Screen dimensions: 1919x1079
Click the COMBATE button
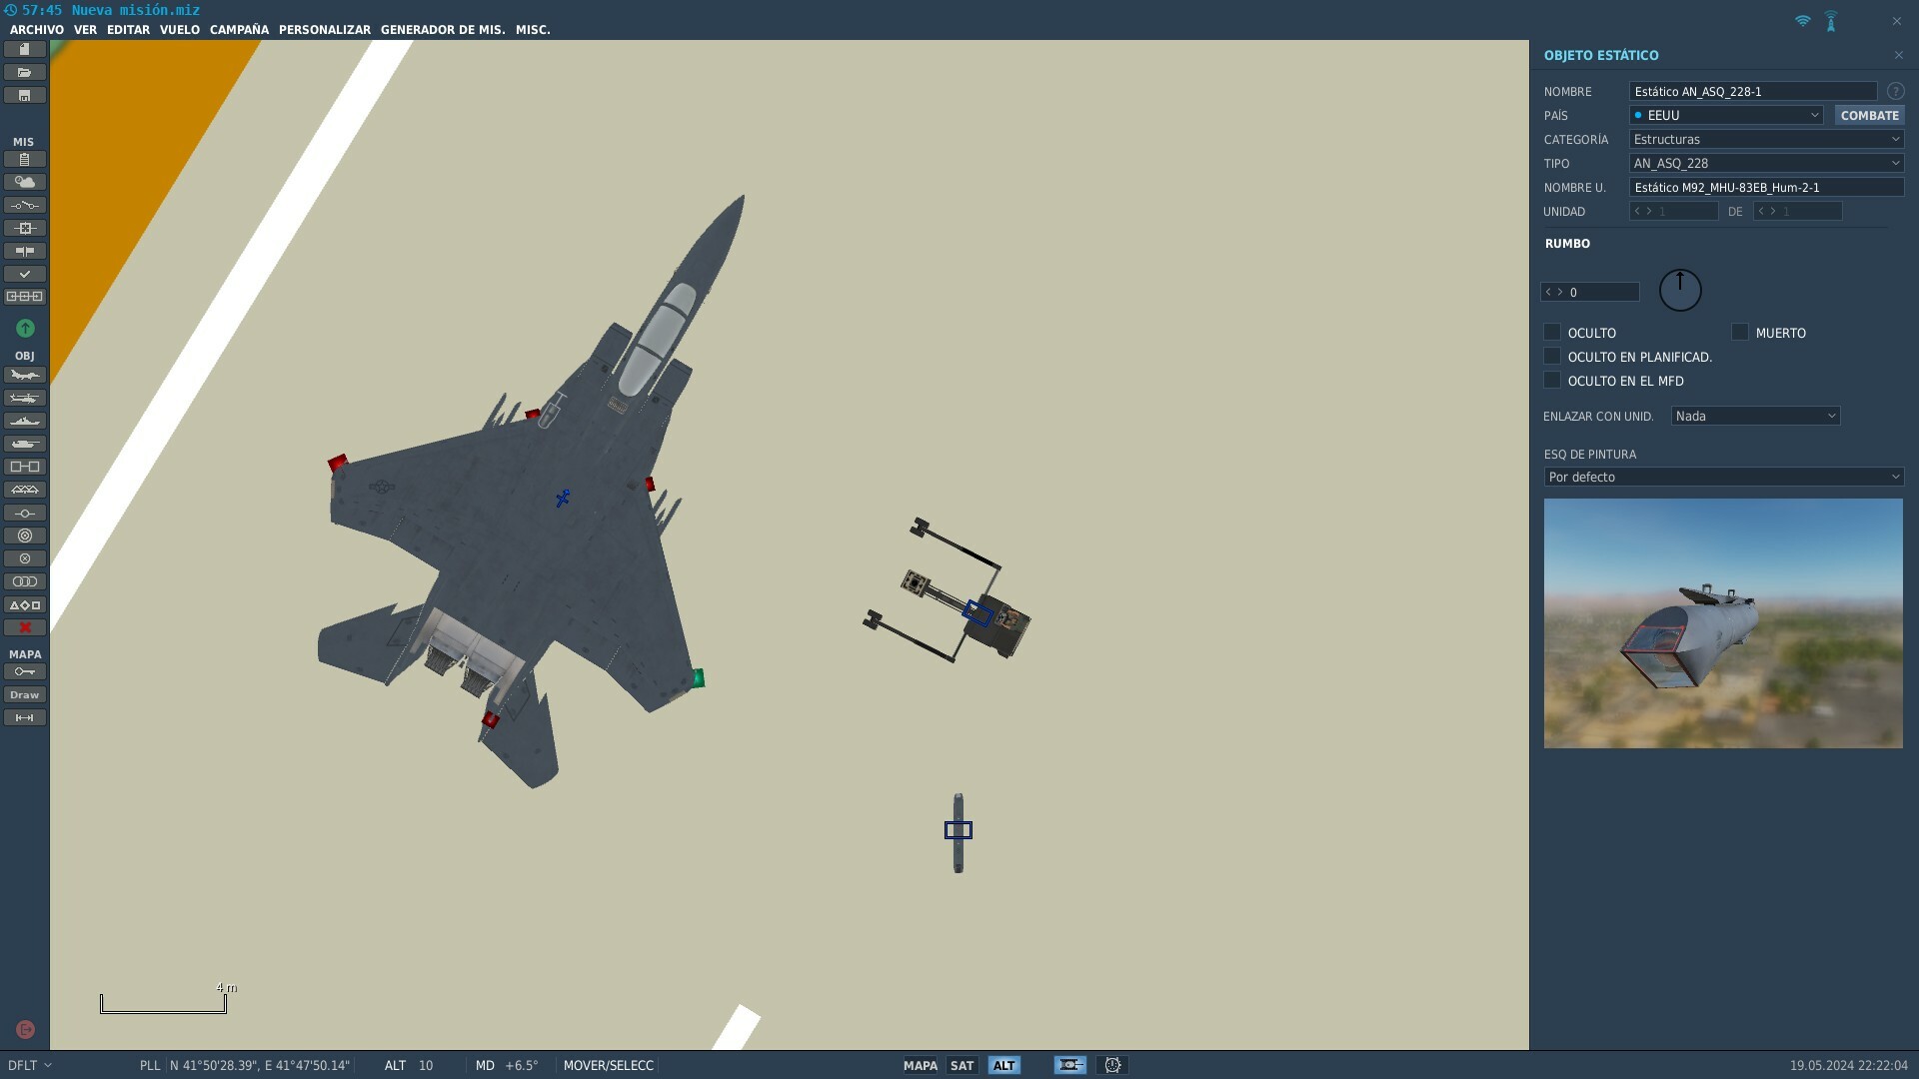[x=1869, y=115]
